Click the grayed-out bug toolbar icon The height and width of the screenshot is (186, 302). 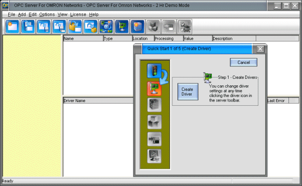tap(184, 26)
